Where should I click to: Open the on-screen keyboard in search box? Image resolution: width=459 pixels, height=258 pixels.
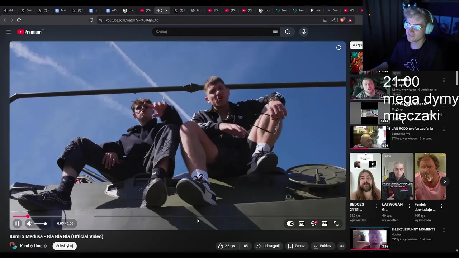(275, 32)
